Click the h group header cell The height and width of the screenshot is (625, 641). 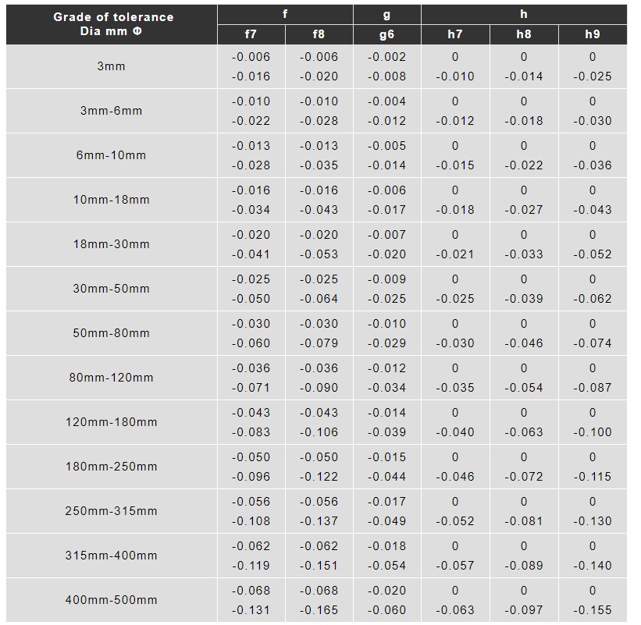(x=523, y=14)
